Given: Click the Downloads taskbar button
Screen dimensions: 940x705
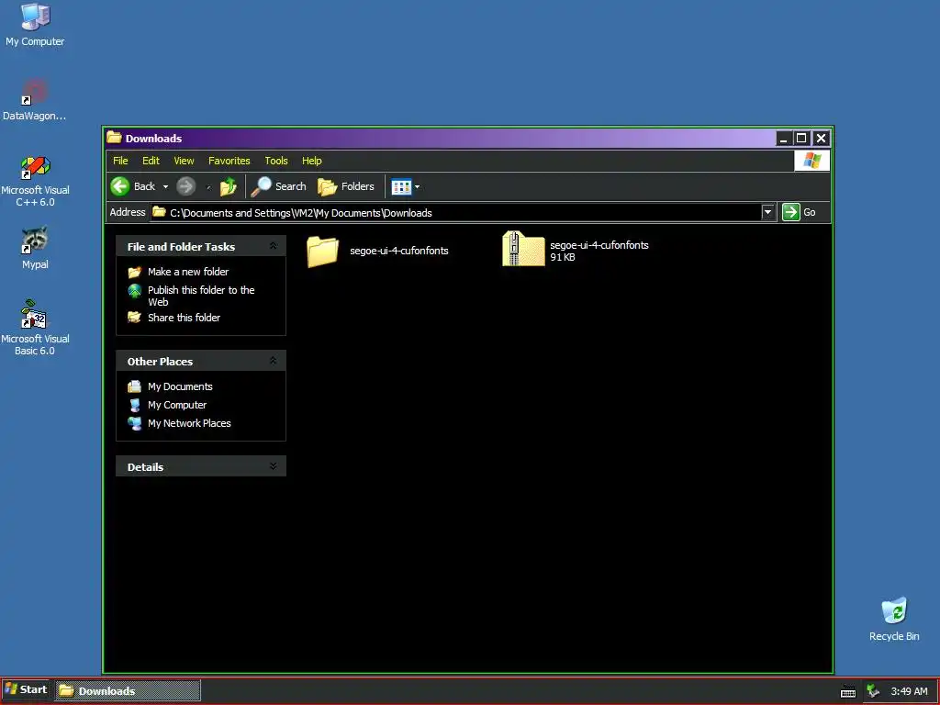Looking at the screenshot, I should pyautogui.click(x=128, y=690).
